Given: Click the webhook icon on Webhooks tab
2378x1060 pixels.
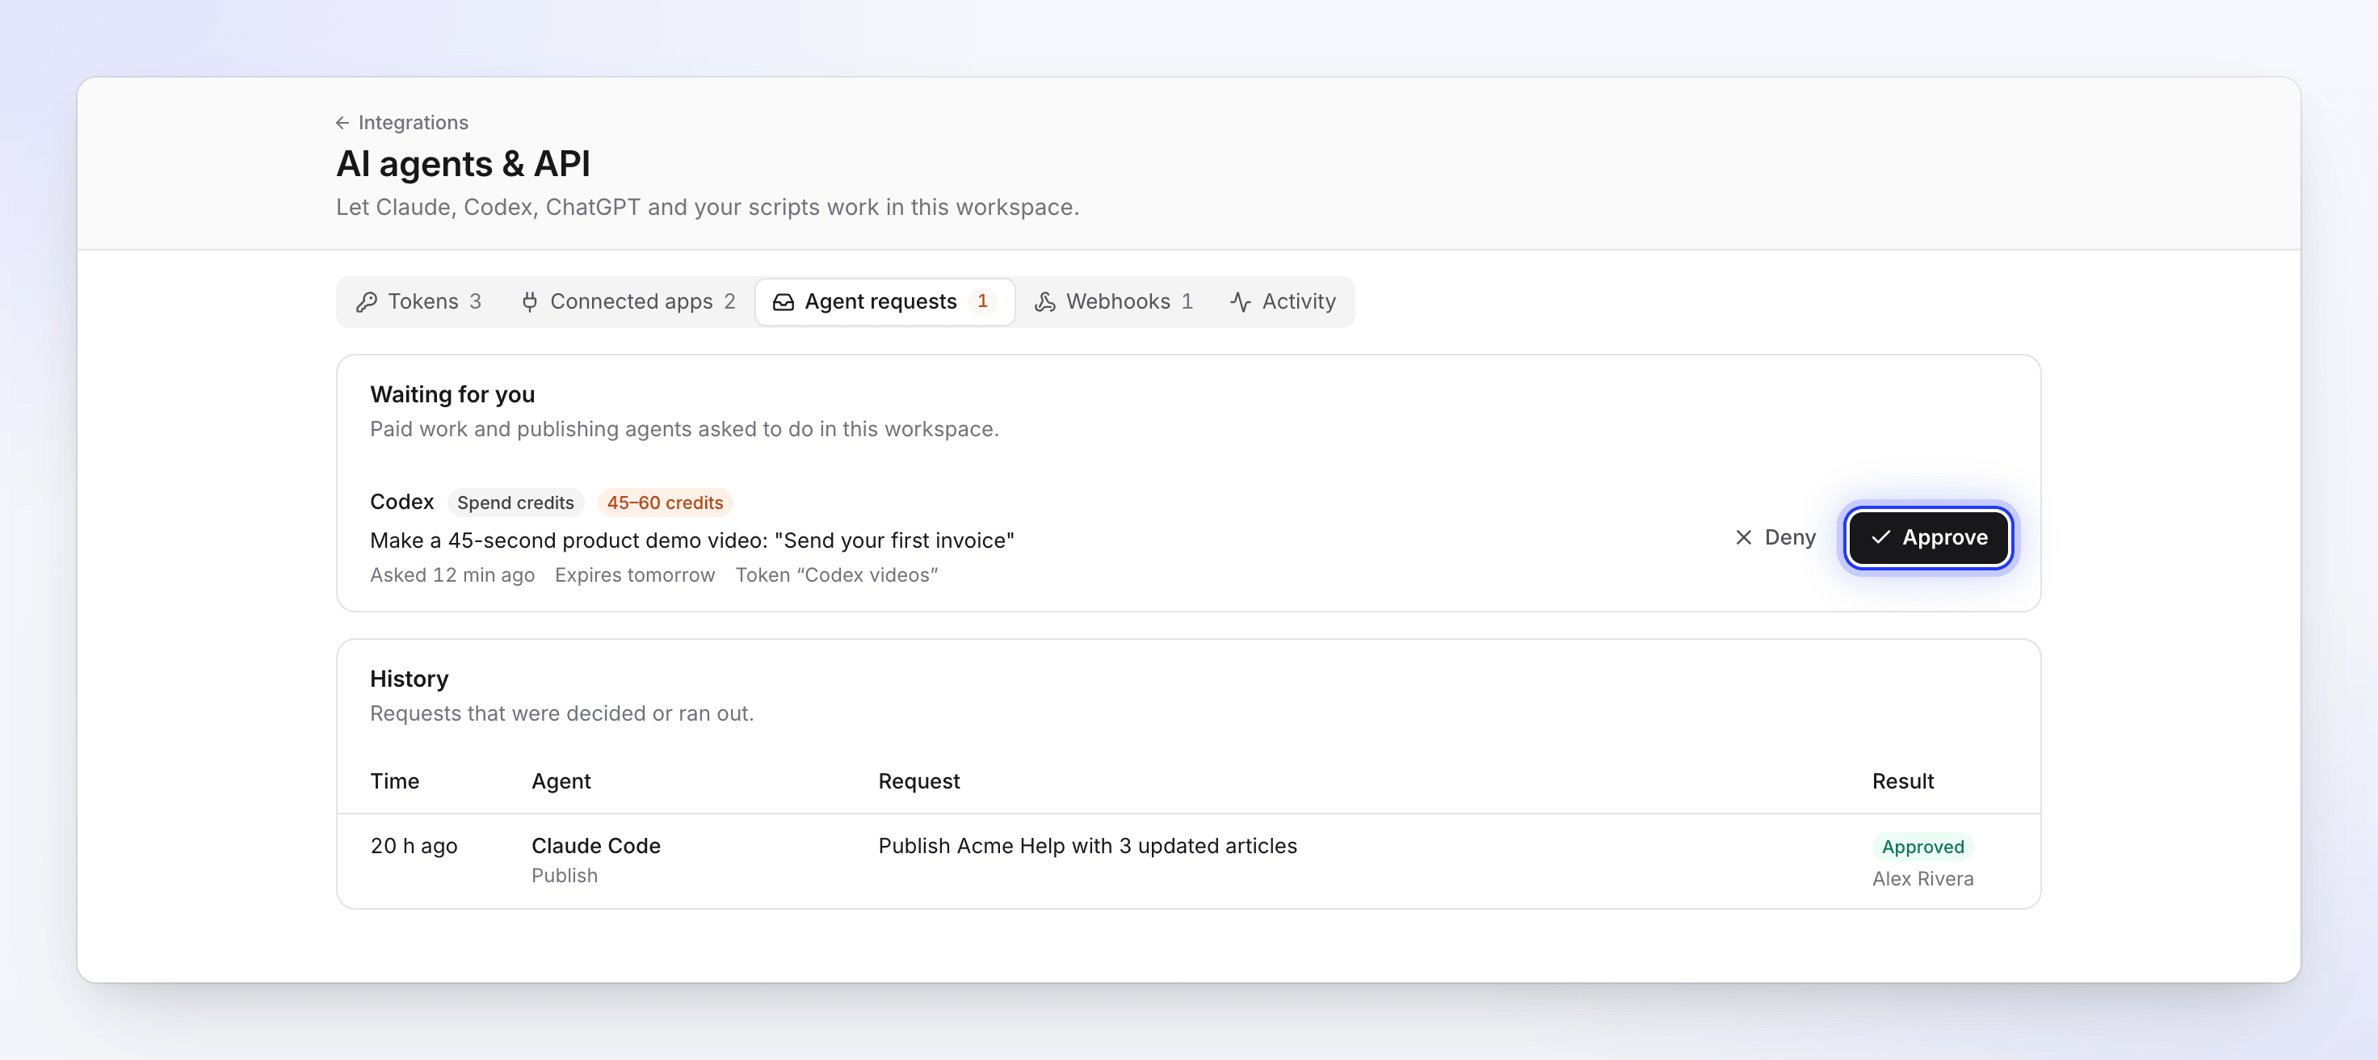Looking at the screenshot, I should 1045,302.
